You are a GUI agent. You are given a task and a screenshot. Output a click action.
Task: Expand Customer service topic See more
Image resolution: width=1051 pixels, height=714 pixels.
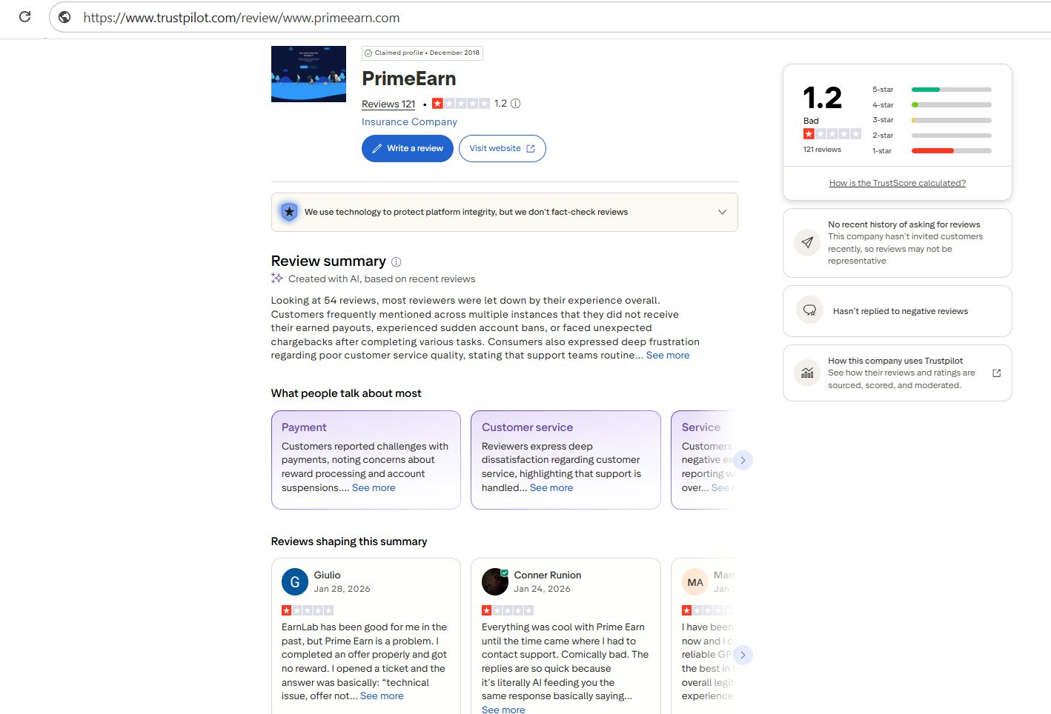551,488
